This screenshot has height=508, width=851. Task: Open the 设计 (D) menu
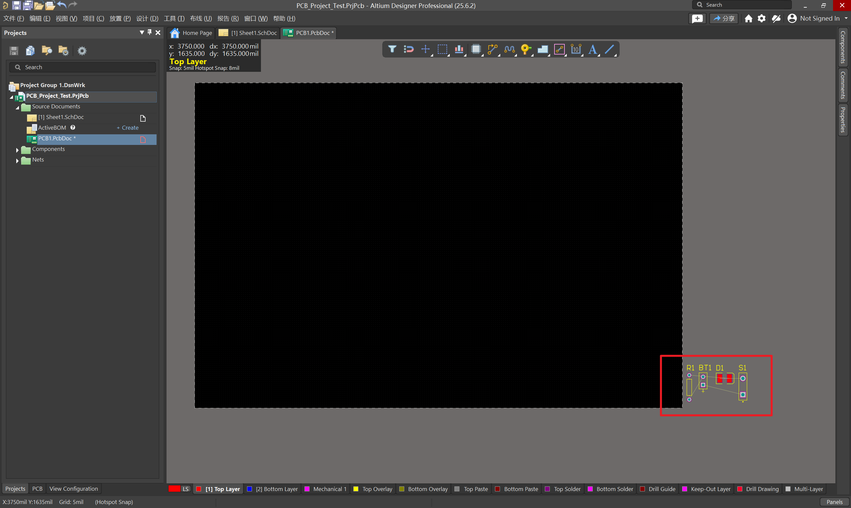(147, 19)
